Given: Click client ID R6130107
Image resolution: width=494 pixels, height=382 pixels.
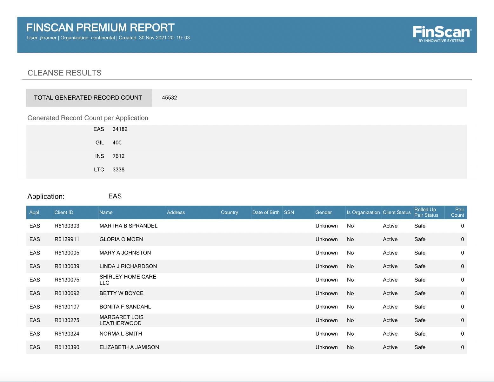Looking at the screenshot, I should [x=67, y=307].
